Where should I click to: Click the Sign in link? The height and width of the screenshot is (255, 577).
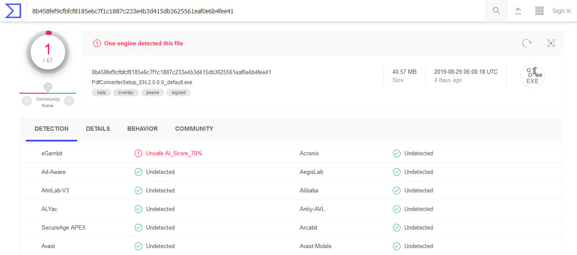pos(561,11)
